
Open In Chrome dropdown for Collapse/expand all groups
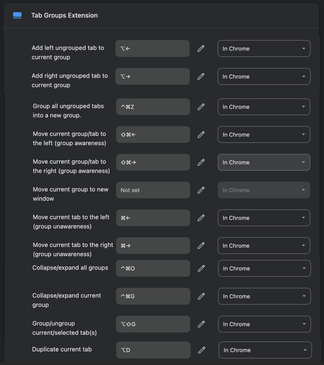pyautogui.click(x=264, y=268)
